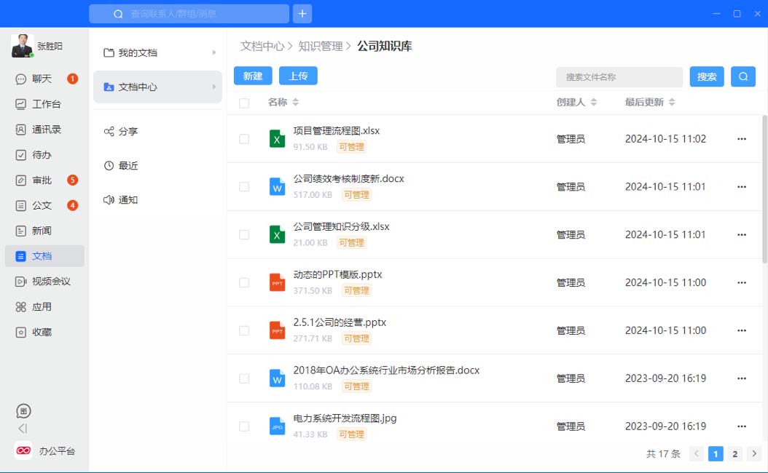Screen dimensions: 768x473
Task: Click the blue magnifier icon button
Action: [743, 76]
